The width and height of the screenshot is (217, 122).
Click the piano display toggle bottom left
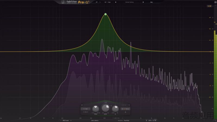1,118
